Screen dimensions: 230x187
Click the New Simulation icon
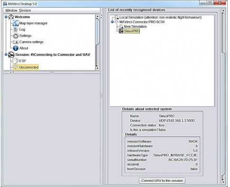coord(121,27)
